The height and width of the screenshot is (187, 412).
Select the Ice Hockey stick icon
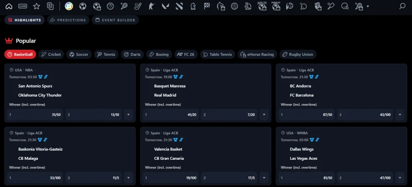tap(138, 6)
